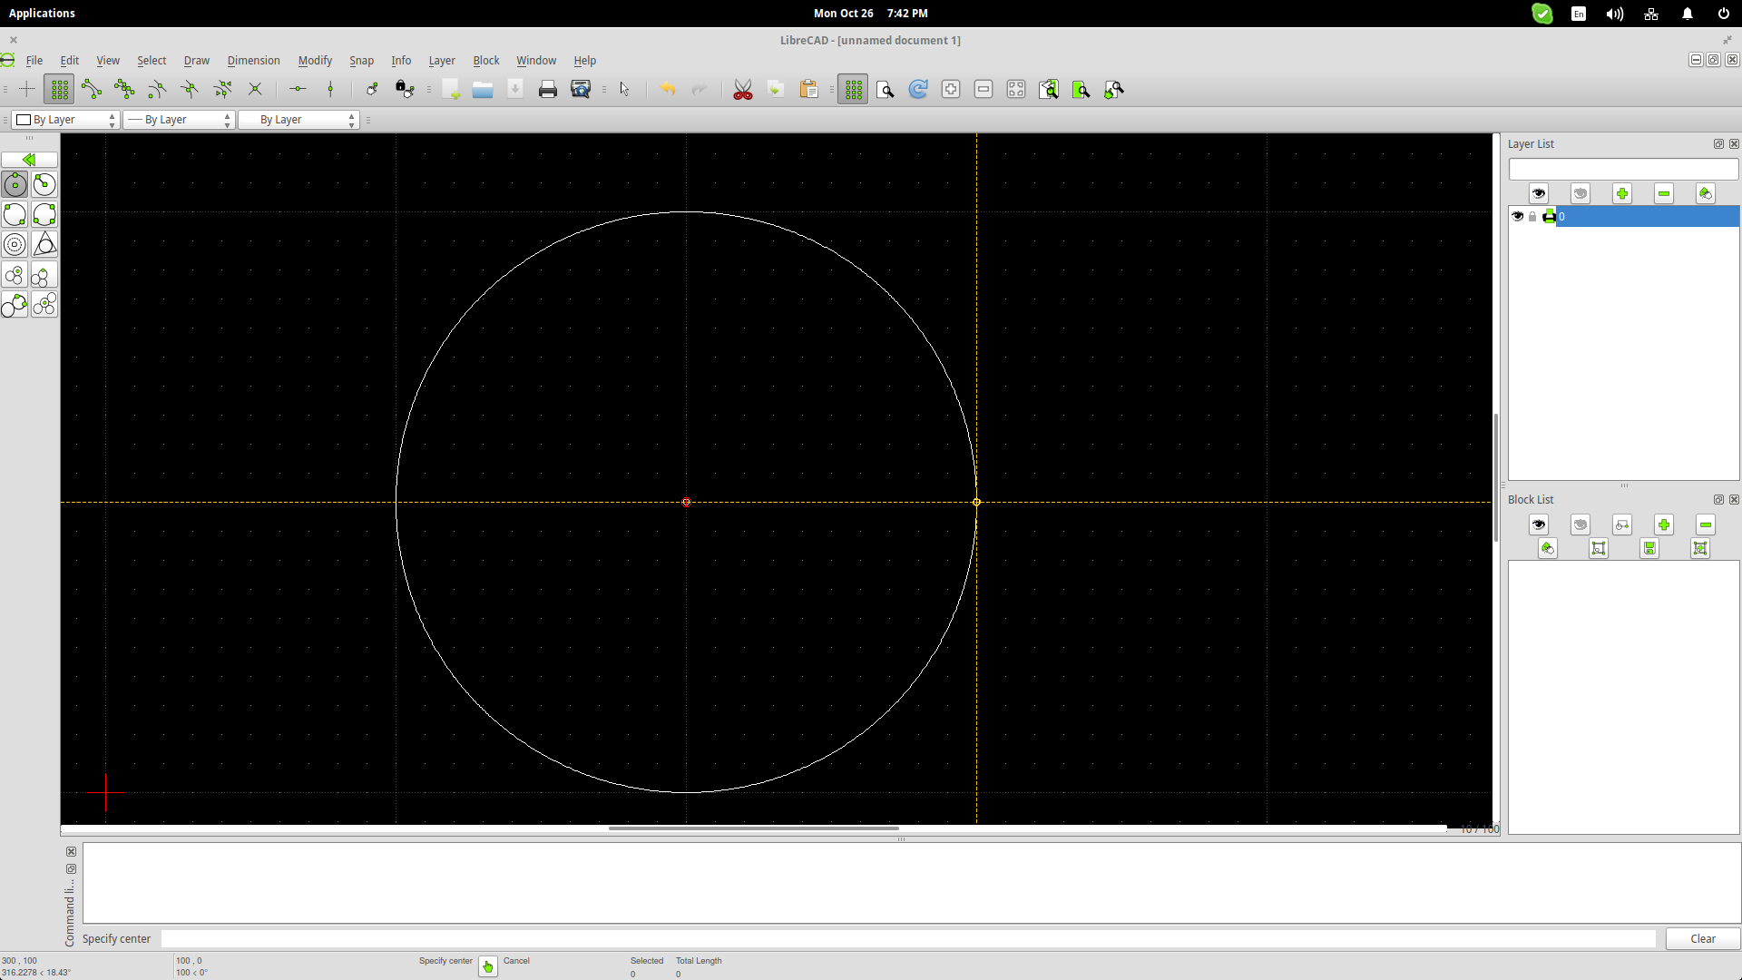This screenshot has width=1742, height=980.
Task: Toggle Snap on Endpoints
Action: click(x=92, y=89)
